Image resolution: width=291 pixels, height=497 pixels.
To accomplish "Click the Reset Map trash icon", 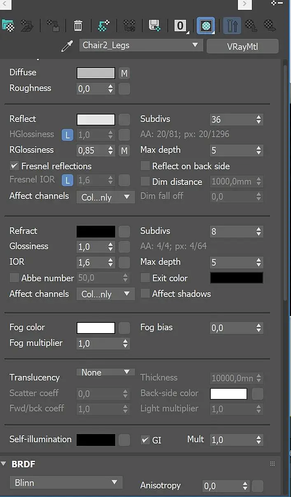I will coord(78,26).
